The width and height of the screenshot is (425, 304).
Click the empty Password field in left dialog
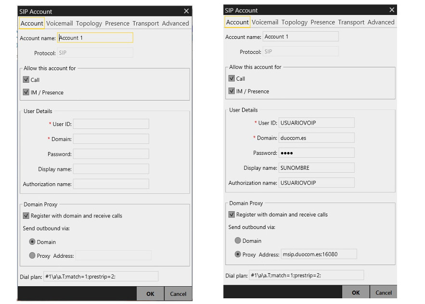[x=111, y=154]
